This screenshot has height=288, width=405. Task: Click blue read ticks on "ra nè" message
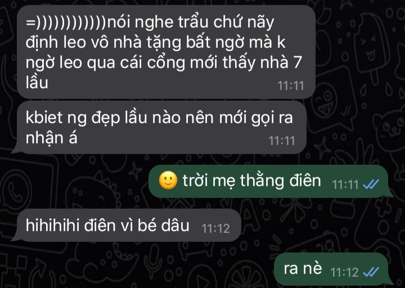coord(371,272)
